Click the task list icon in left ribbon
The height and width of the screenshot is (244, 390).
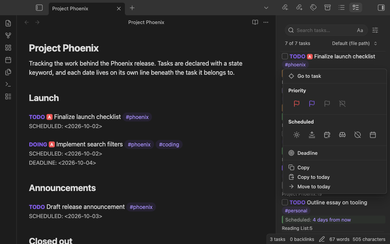[x=8, y=96]
